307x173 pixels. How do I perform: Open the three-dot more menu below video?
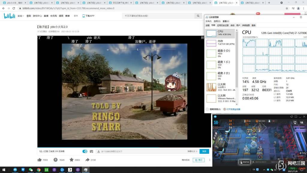click(x=210, y=160)
